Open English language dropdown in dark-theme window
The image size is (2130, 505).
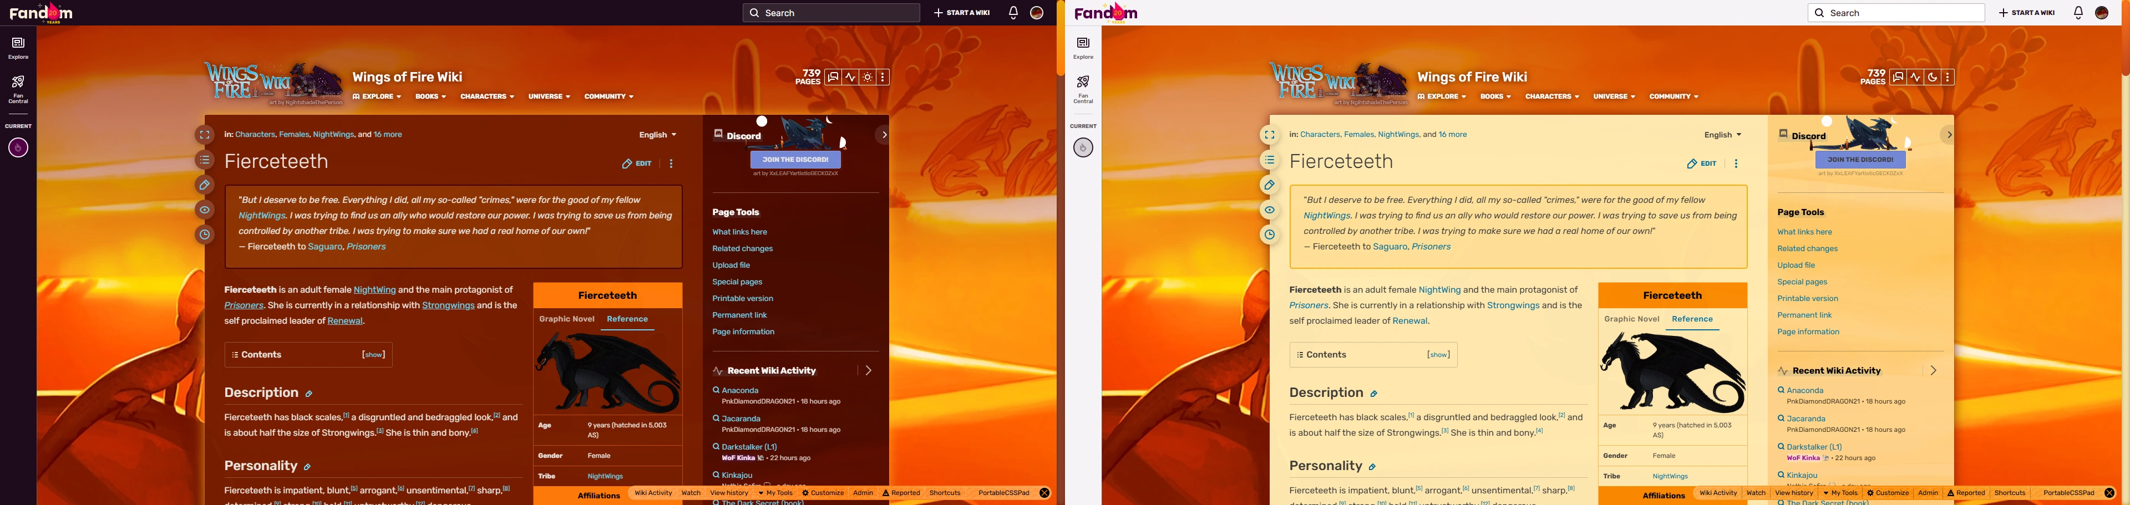coord(657,135)
